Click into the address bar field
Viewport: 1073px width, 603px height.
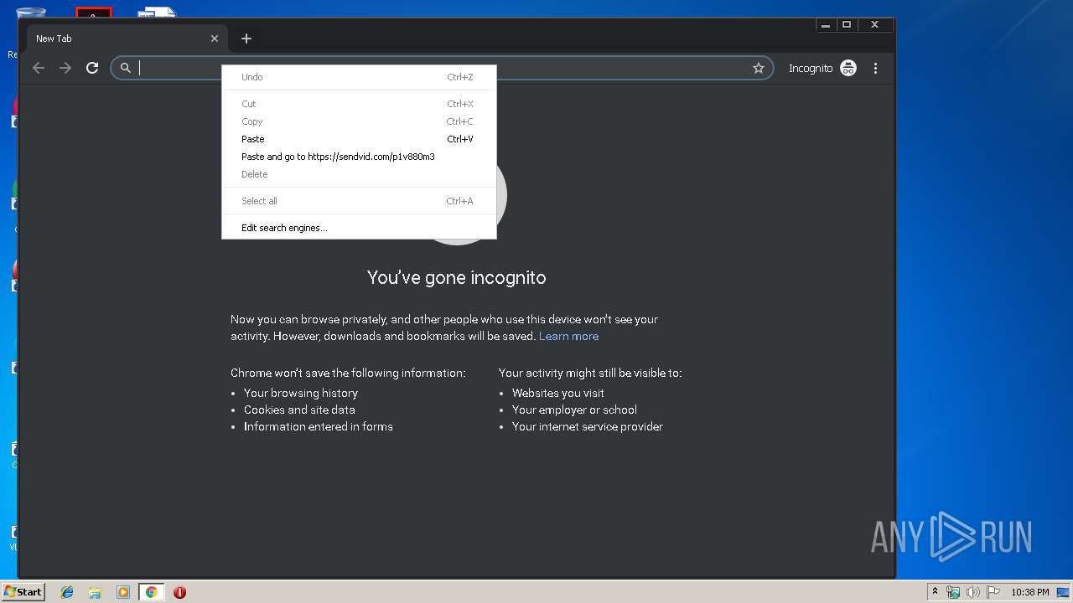(442, 68)
